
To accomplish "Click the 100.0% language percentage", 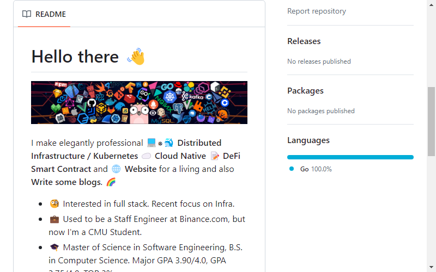I will [x=322, y=169].
